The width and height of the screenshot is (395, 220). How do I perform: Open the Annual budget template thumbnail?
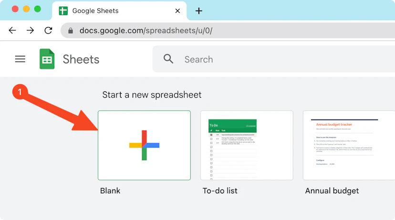[349, 145]
